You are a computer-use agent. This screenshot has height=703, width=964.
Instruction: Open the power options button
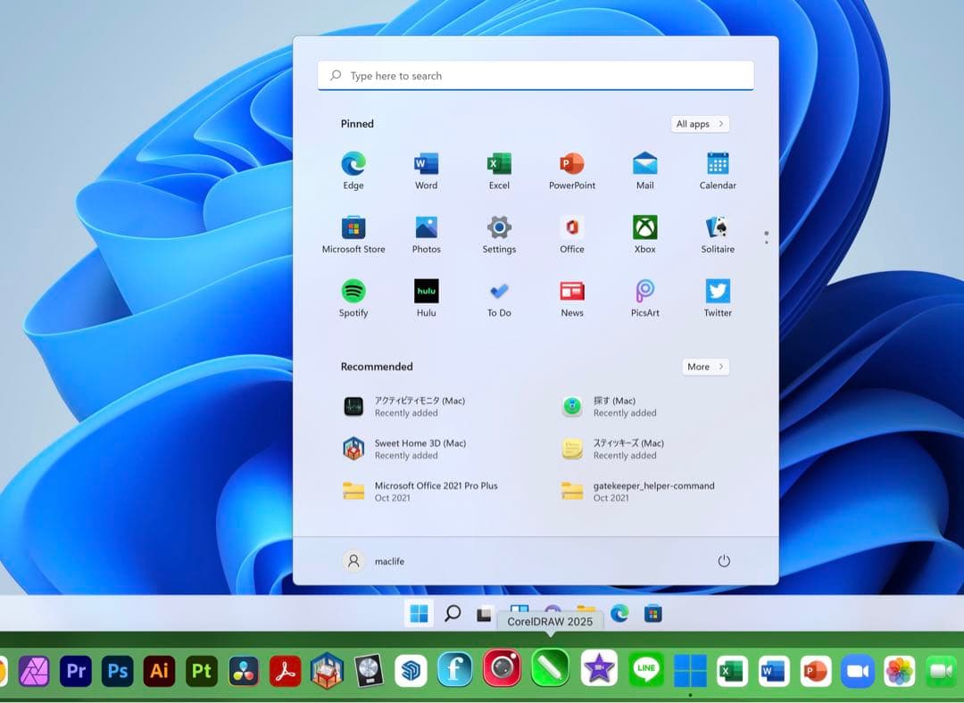pos(724,561)
